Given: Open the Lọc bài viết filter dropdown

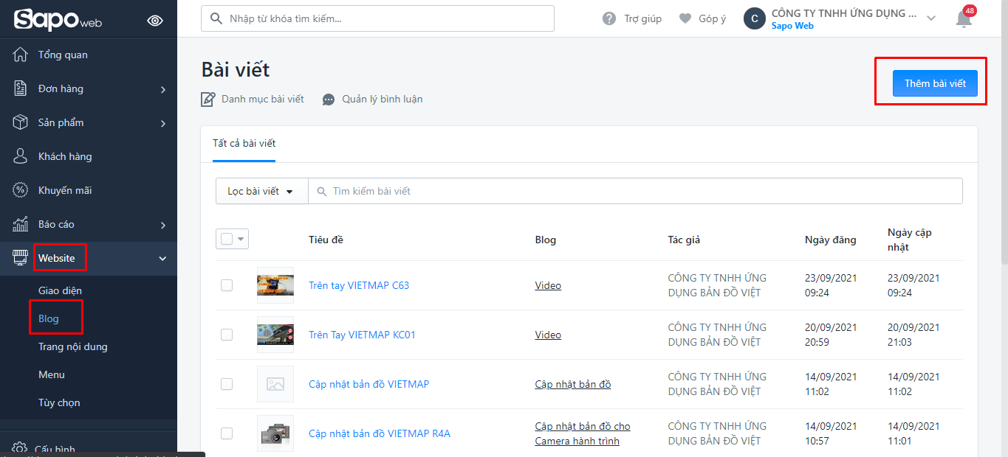Looking at the screenshot, I should (261, 191).
